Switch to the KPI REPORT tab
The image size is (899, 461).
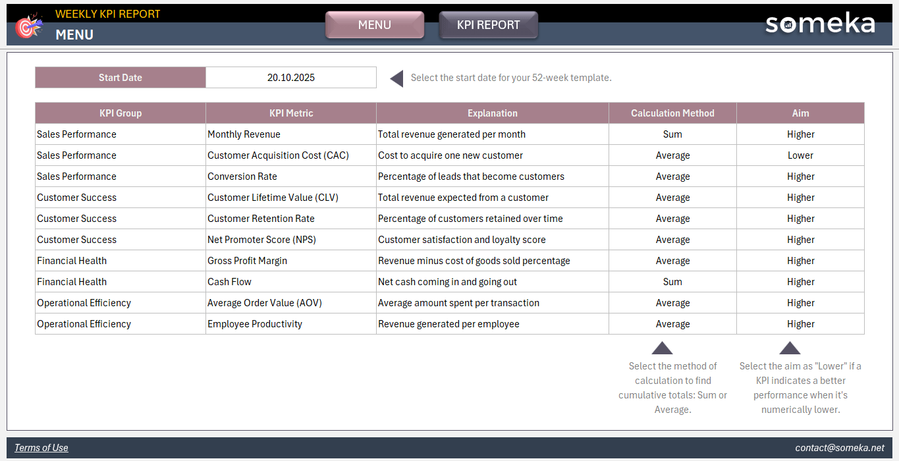point(488,25)
